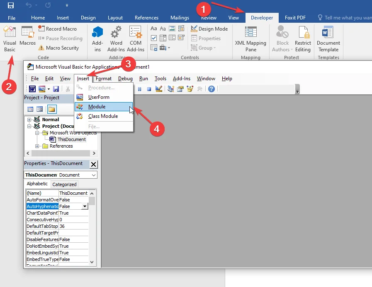
Task: Open VBA Toolbar Options overflow arrow
Action: coord(297,89)
